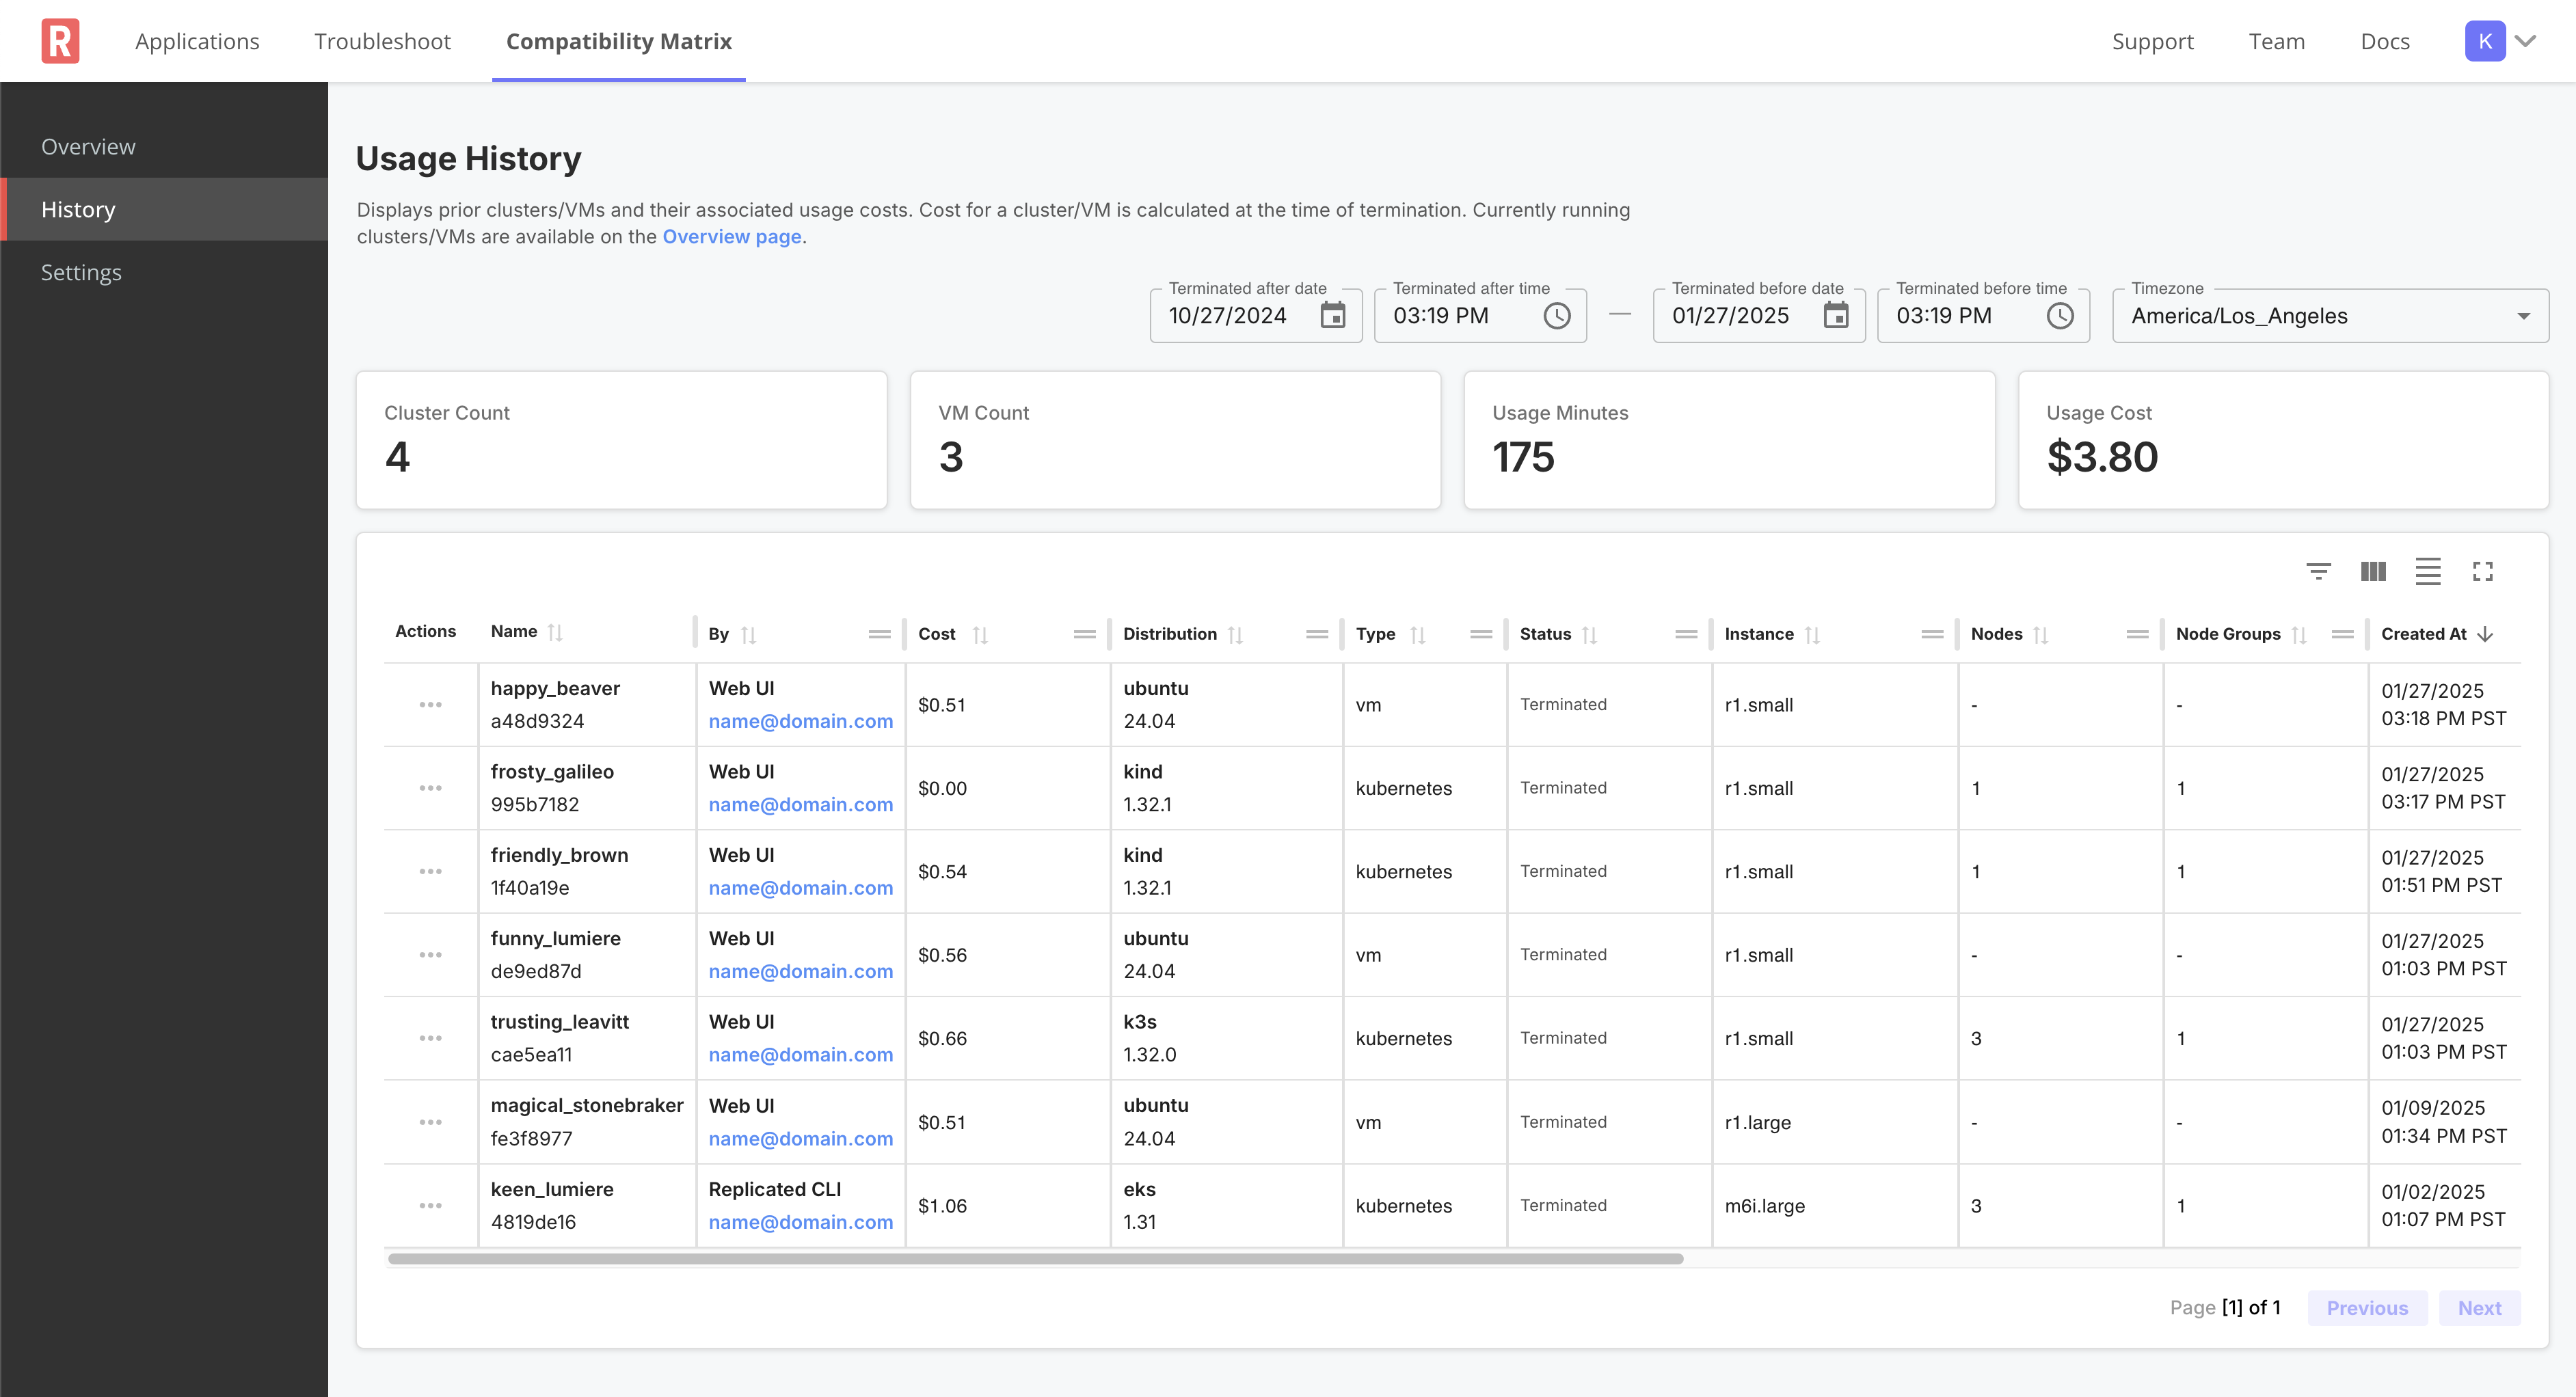Open the table filters panel

2320,571
